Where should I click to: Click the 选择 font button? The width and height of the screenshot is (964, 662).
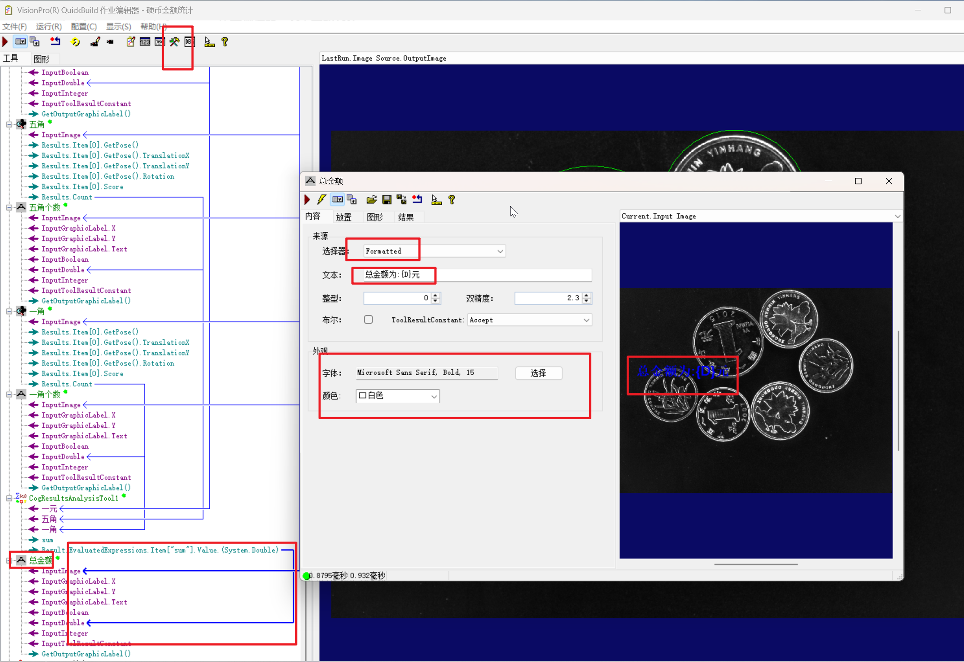pos(538,373)
